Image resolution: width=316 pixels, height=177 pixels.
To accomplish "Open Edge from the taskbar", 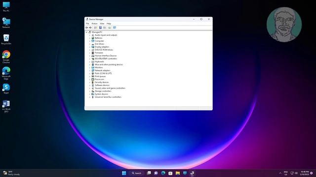I will click(x=163, y=173).
